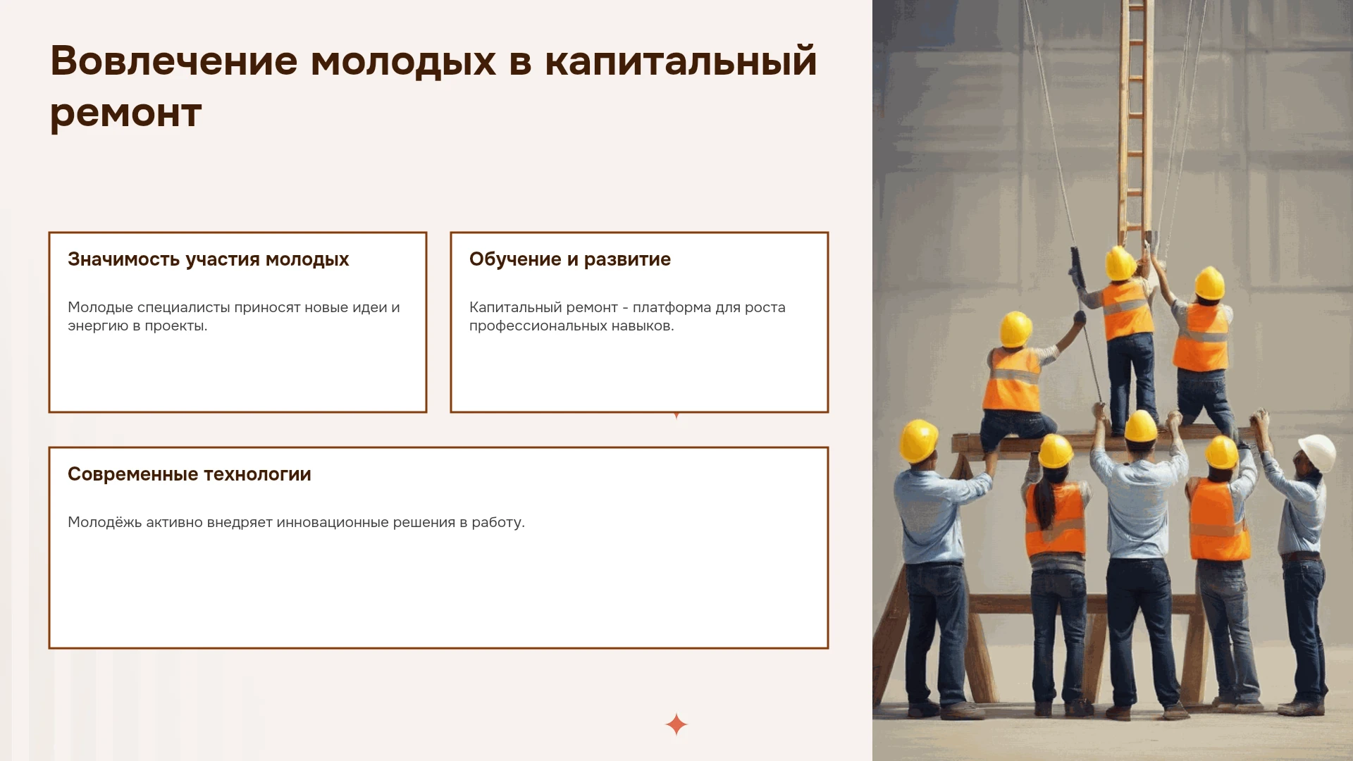Click the orange four-pointed star icon
The width and height of the screenshot is (1353, 761).
pyautogui.click(x=676, y=724)
